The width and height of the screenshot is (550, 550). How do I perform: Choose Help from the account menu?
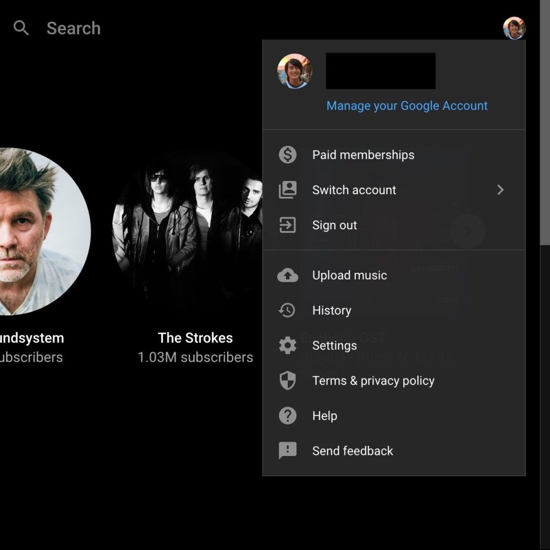(x=324, y=416)
